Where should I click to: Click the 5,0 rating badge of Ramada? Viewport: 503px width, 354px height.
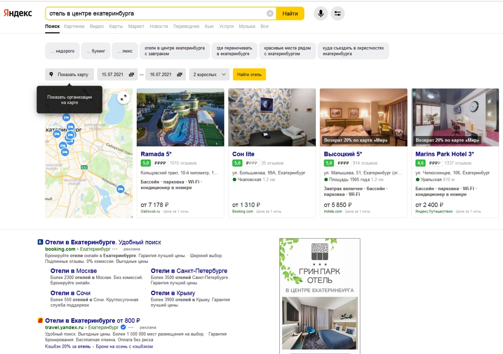tap(146, 163)
